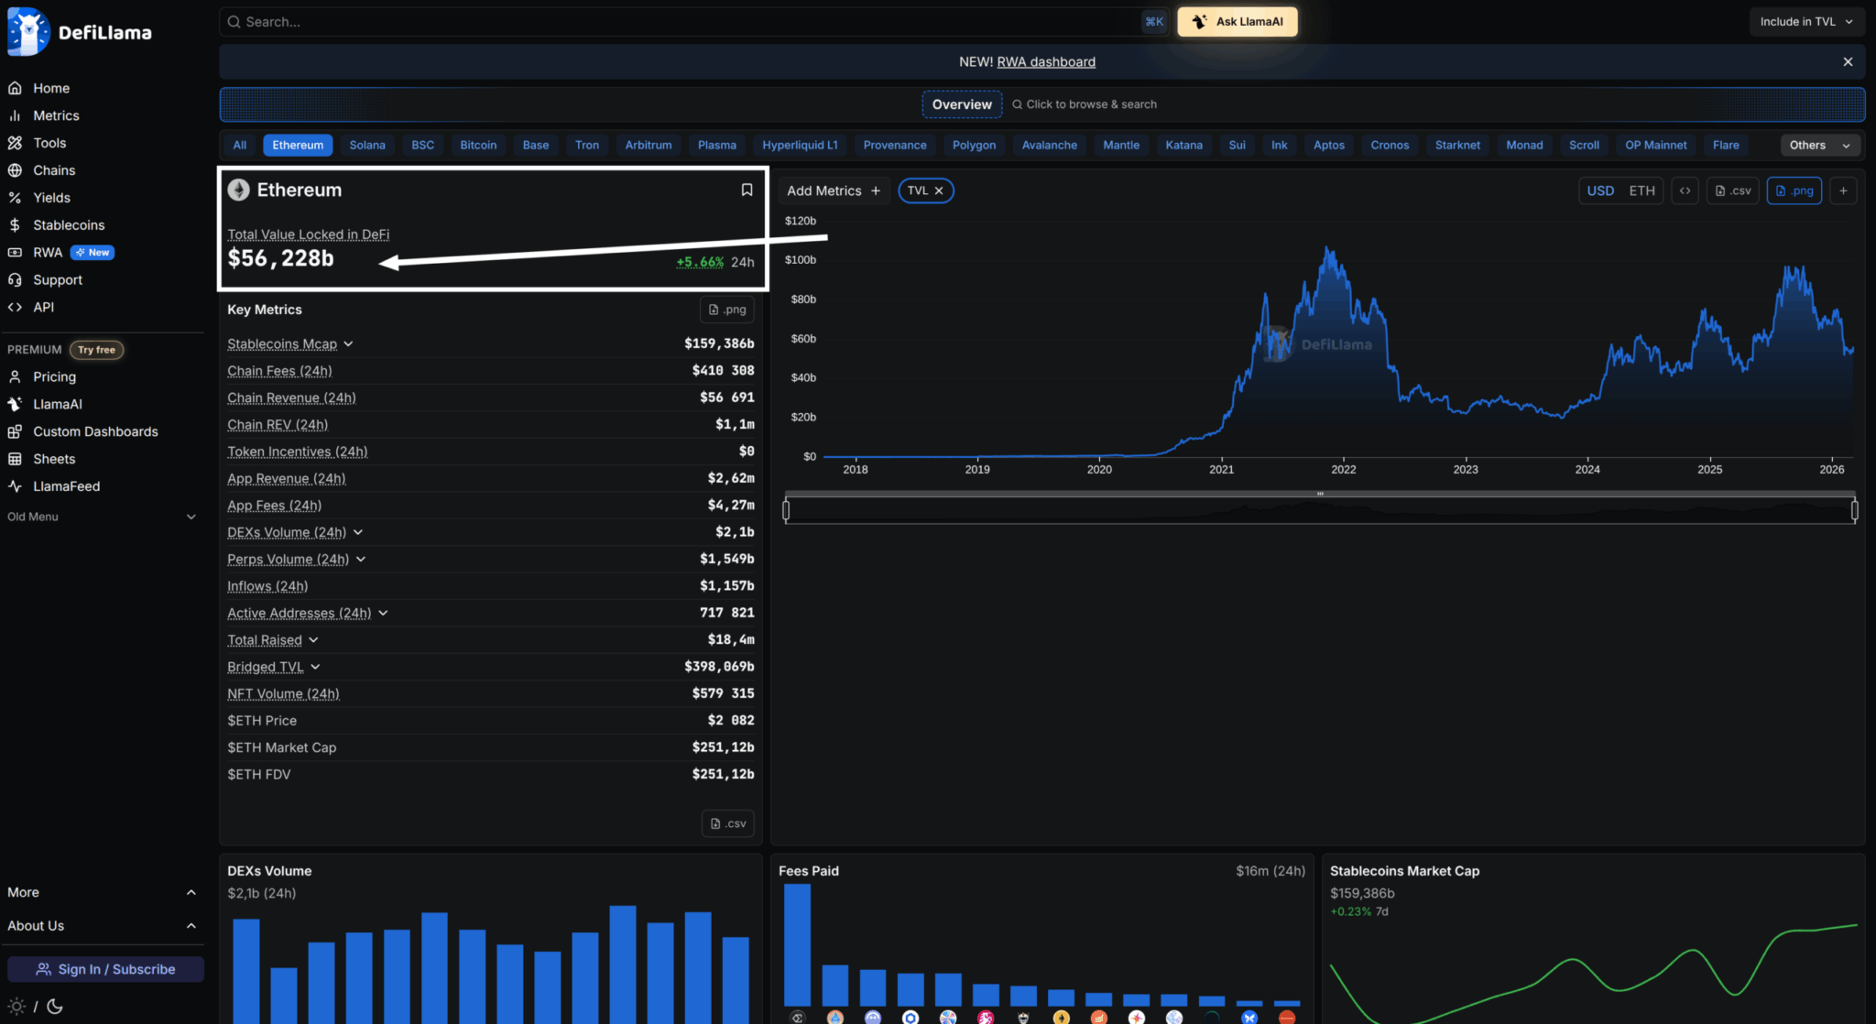
Task: Click the Ask LlamaAI button
Action: tap(1238, 22)
